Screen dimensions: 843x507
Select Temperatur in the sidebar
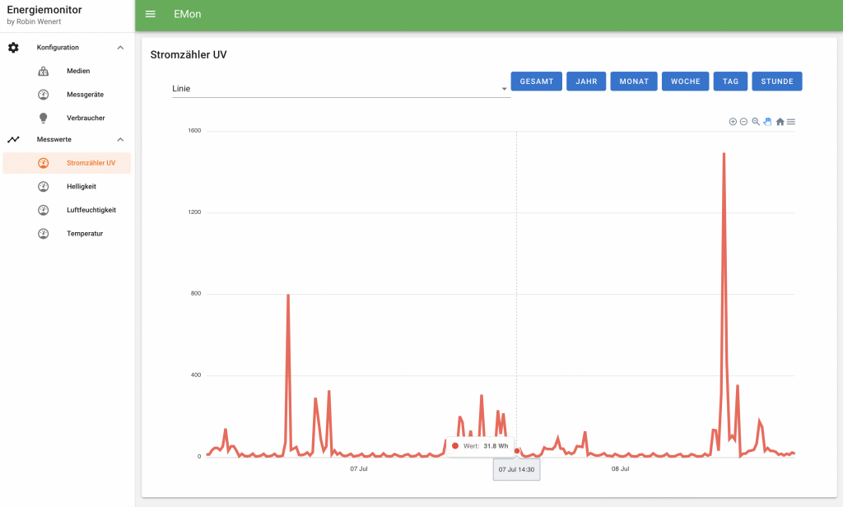click(68, 234)
